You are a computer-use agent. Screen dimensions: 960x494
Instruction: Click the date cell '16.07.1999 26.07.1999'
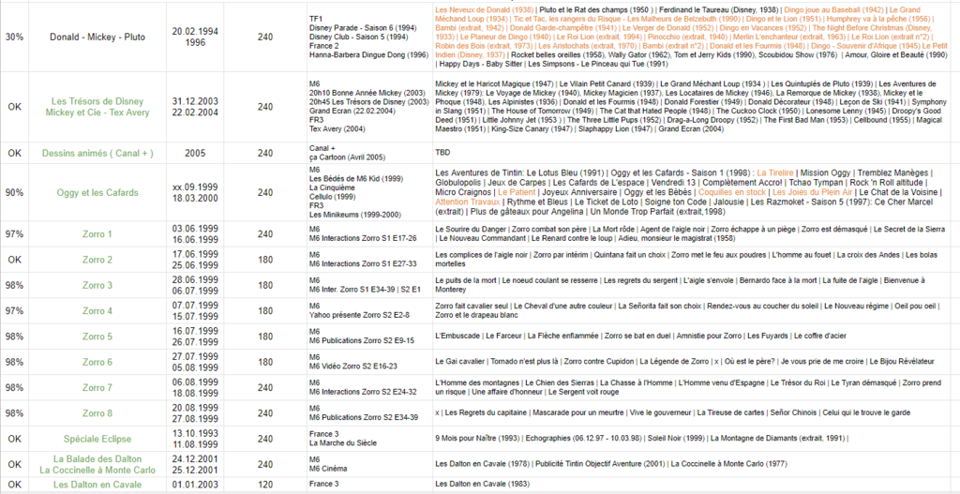(x=195, y=337)
